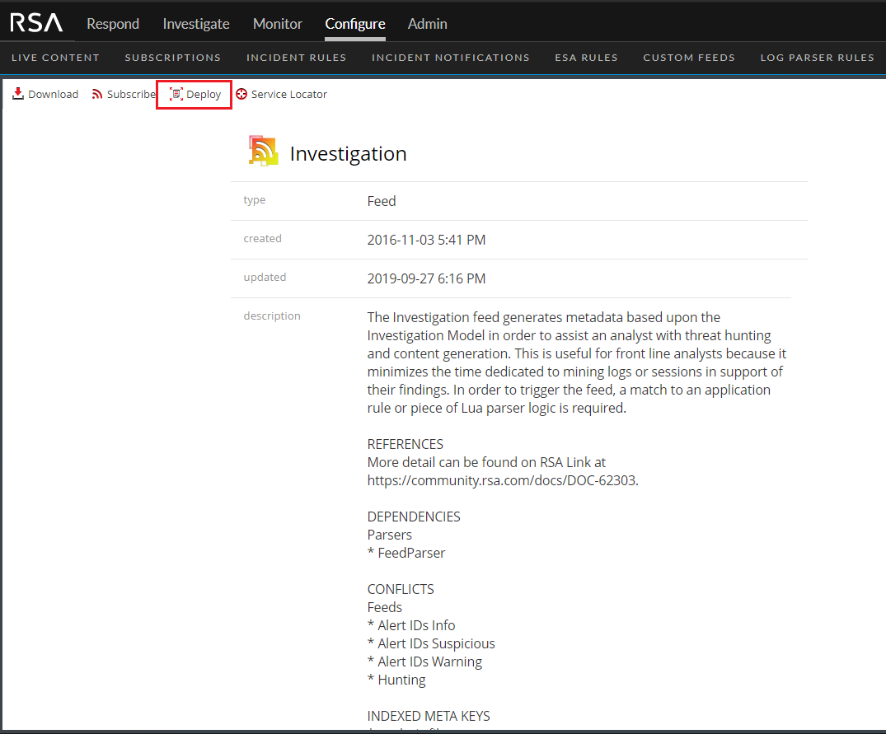Go to the ESA Rules tab

(x=586, y=58)
